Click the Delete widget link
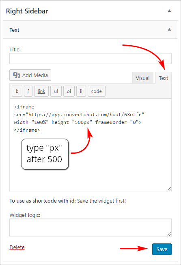 pos(17,247)
